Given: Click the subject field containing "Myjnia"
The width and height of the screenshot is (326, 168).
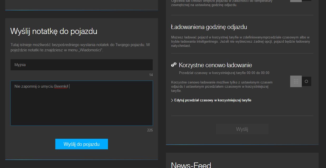Looking at the screenshot, I should pos(82,65).
